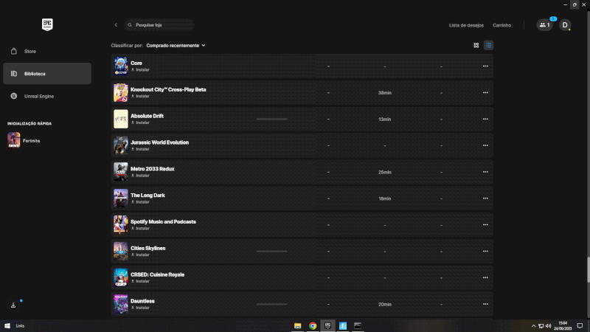Open options menu for Core
Viewport: 590px width, 332px height.
click(485, 66)
